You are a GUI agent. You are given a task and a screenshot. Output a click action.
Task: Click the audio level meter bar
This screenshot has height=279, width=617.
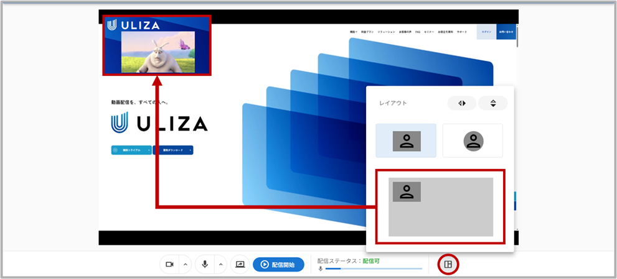pos(374,269)
